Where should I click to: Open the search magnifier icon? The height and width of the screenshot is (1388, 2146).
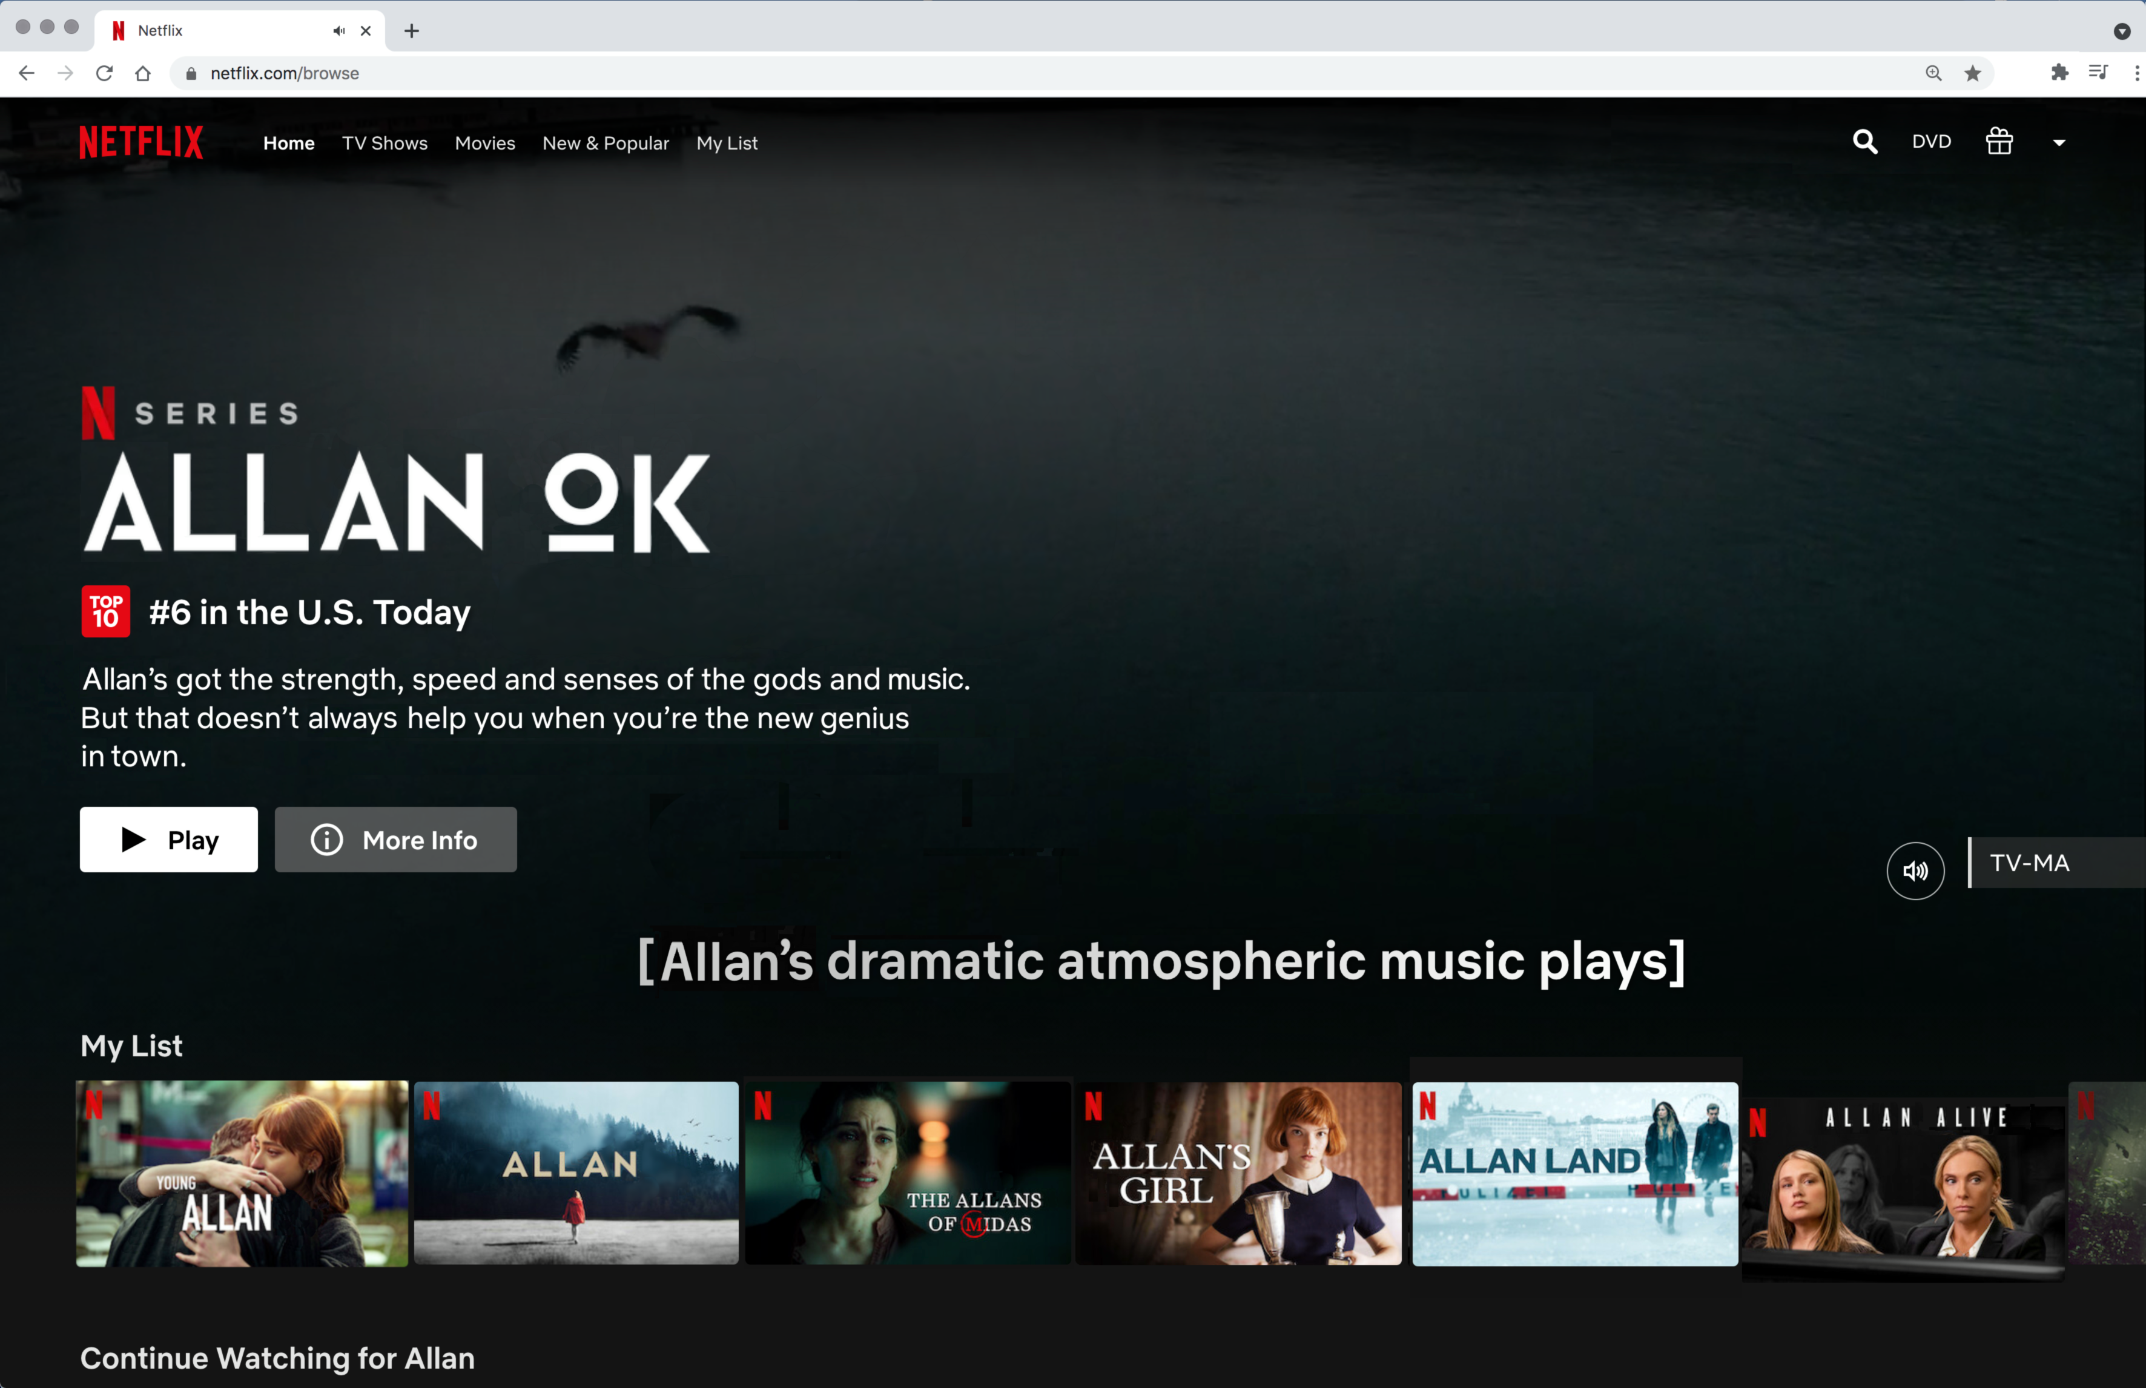[x=1864, y=142]
